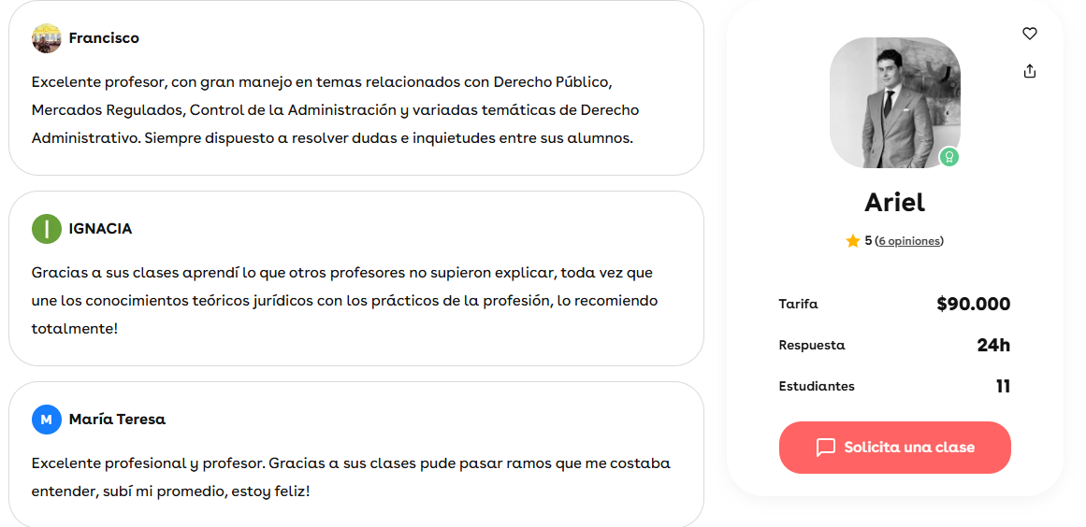Click the 24h response time value
Screen dimensions: 1086x527
pos(994,345)
